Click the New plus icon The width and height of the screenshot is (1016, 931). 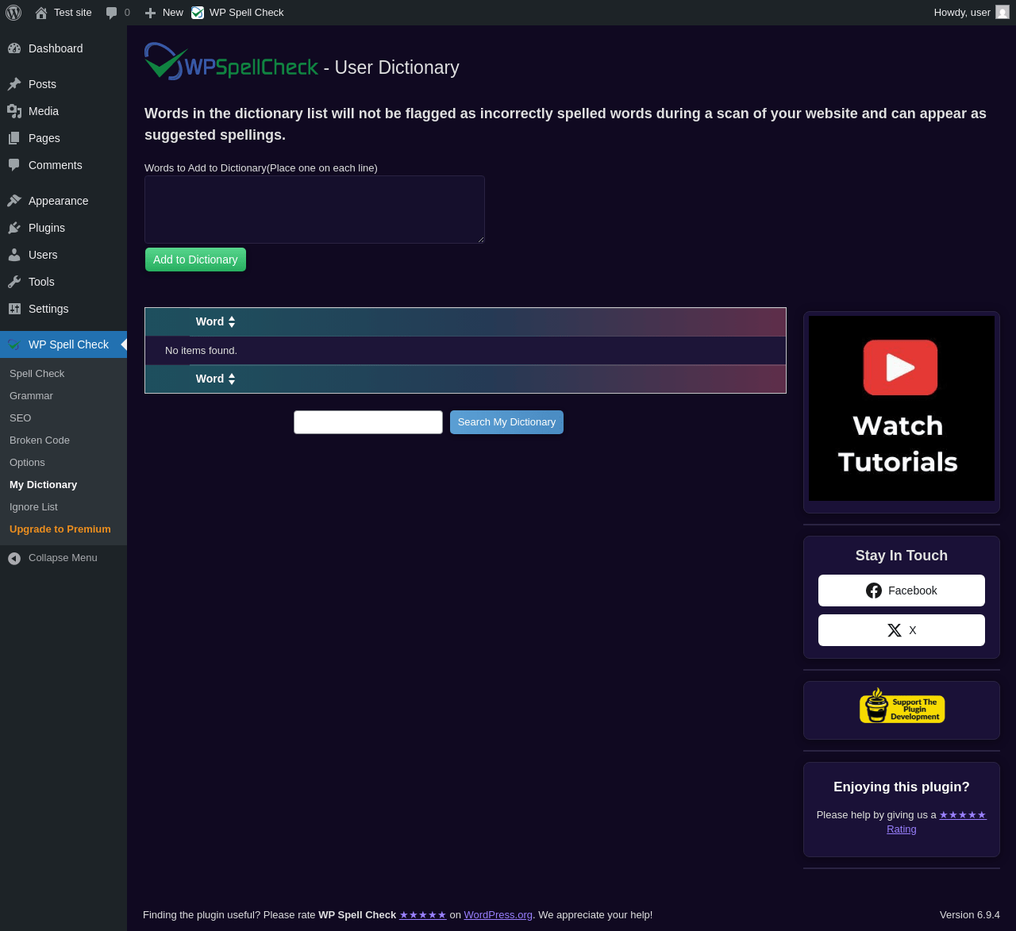(150, 13)
